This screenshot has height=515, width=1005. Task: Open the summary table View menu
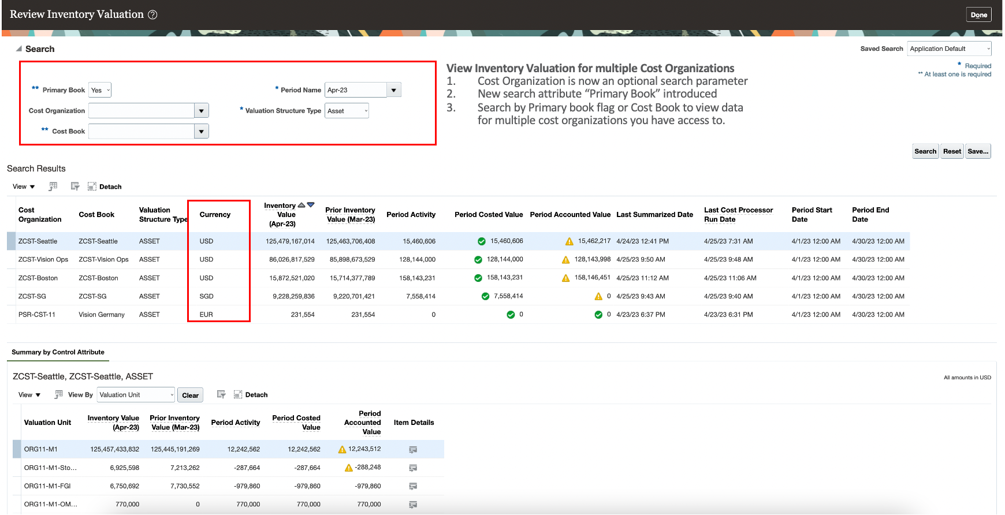[29, 395]
